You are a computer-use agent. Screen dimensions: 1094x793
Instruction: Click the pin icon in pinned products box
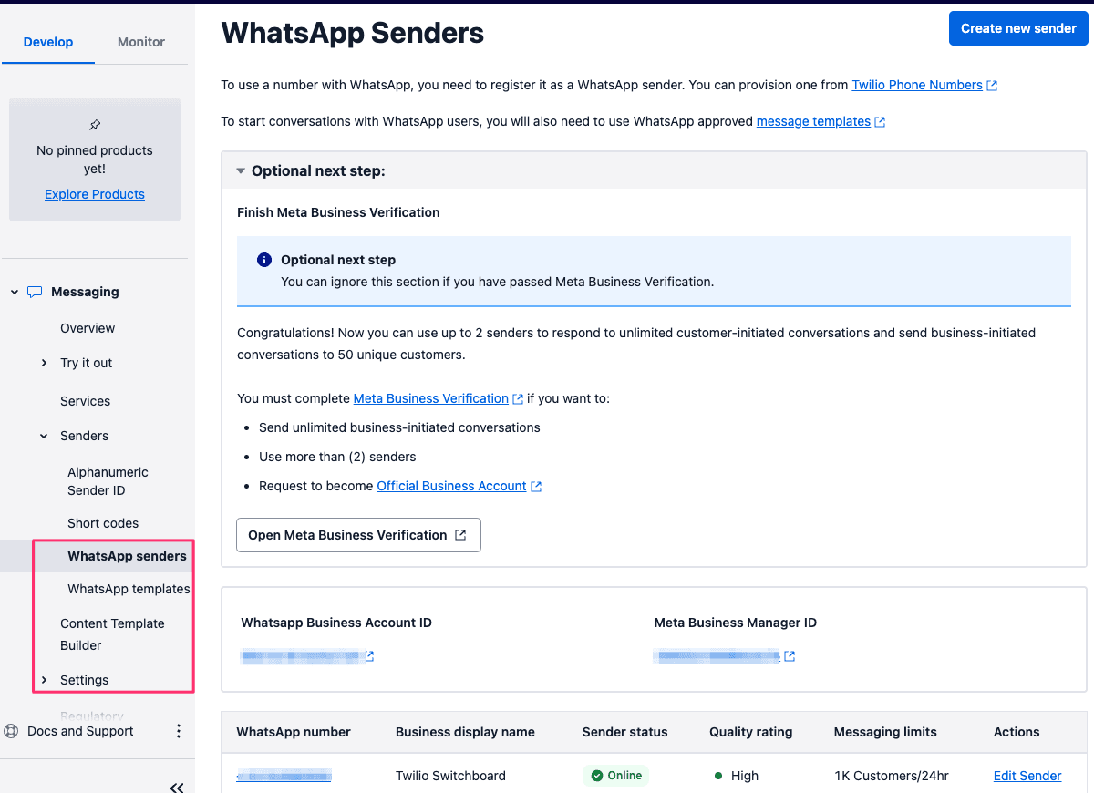(x=95, y=125)
